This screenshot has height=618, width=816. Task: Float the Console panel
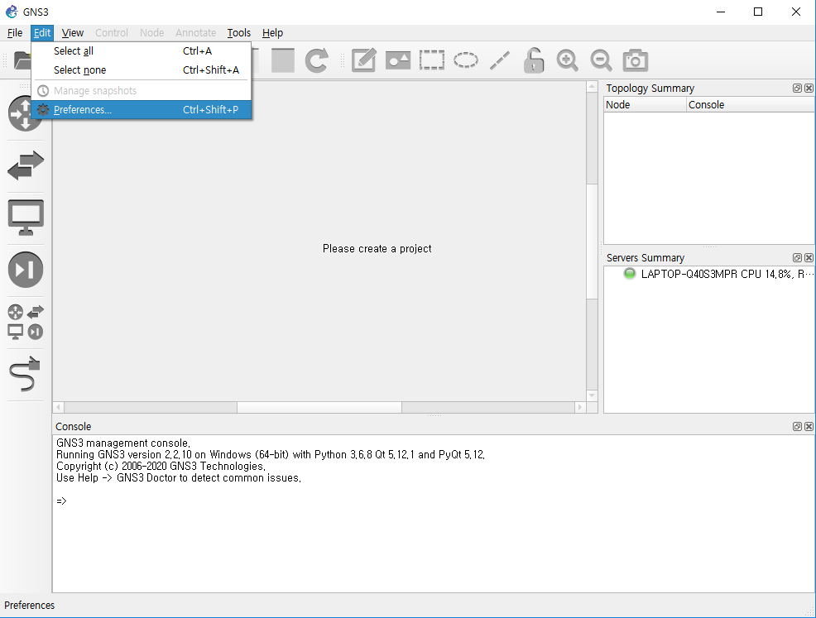(797, 427)
